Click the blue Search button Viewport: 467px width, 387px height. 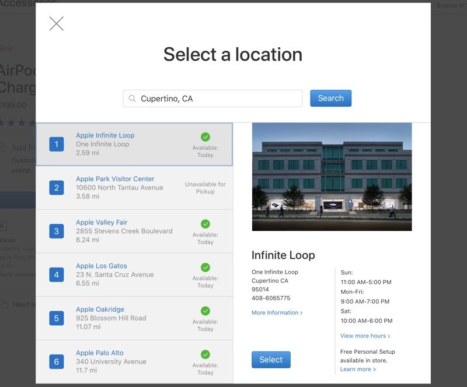click(x=330, y=98)
